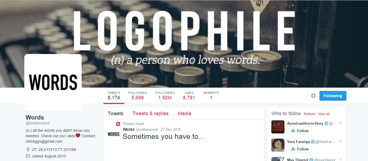Dismiss the Vera Farmiga suggestion
The width and height of the screenshot is (368, 161).
(x=340, y=141)
